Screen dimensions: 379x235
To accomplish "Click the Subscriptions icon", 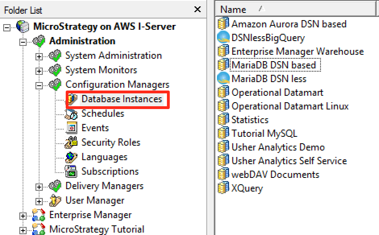I will click(x=71, y=171).
